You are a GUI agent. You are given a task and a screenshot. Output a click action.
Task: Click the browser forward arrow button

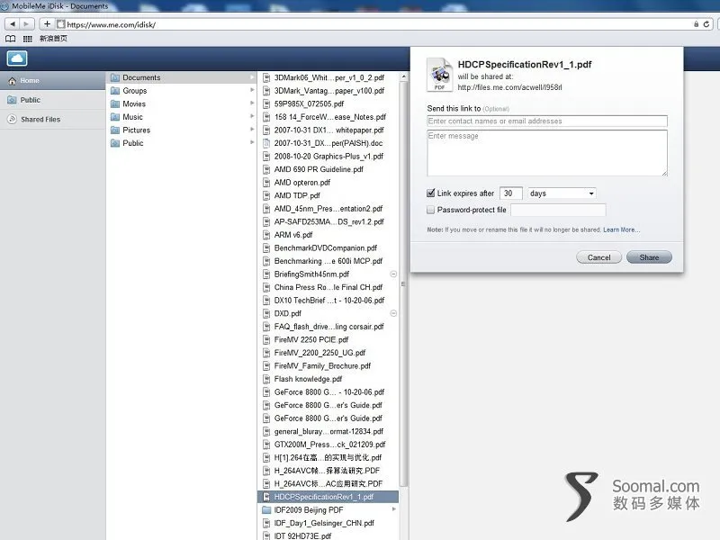coord(27,24)
